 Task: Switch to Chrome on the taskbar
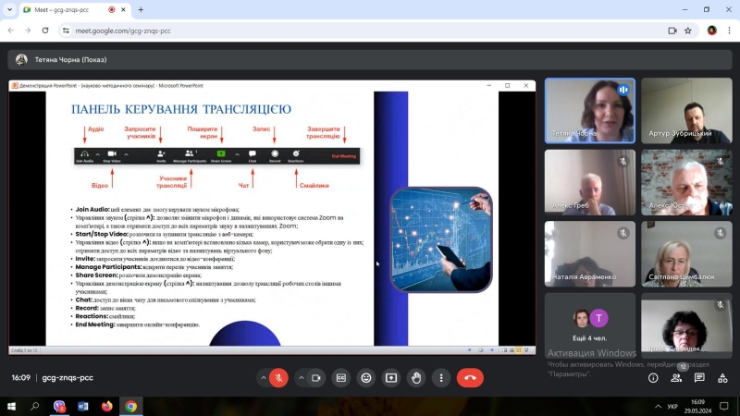point(130,406)
